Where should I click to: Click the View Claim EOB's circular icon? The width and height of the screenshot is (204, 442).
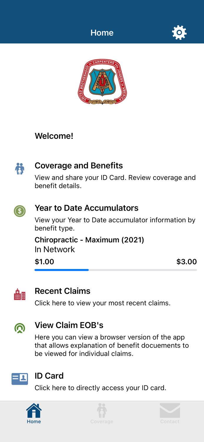[19, 328]
